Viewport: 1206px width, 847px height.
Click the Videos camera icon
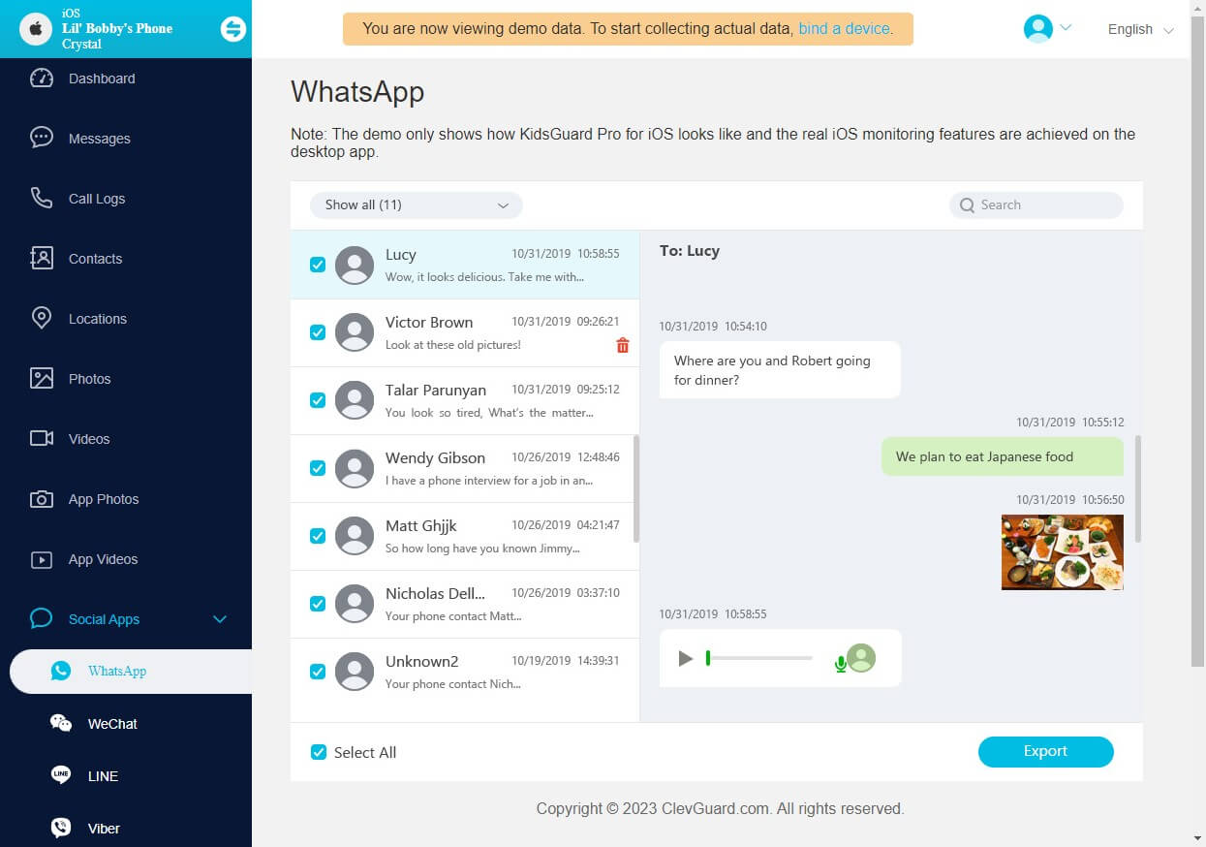42,439
